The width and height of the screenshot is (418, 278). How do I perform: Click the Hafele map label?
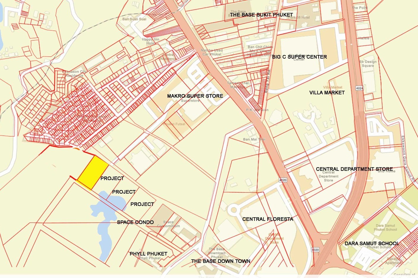point(364,38)
